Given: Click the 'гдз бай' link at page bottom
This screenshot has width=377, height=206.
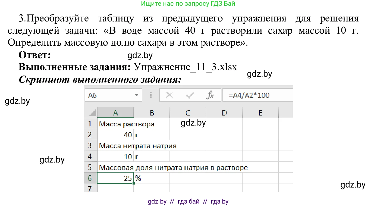Looking at the screenshot, I should click(x=188, y=201).
